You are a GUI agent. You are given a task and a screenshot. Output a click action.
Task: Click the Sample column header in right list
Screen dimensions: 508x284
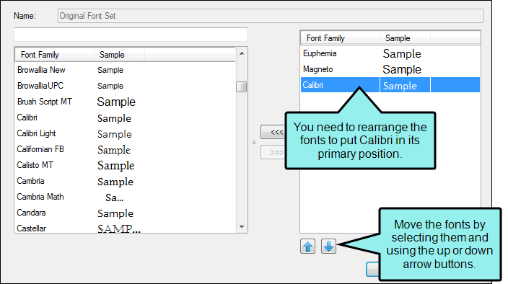[x=405, y=38]
